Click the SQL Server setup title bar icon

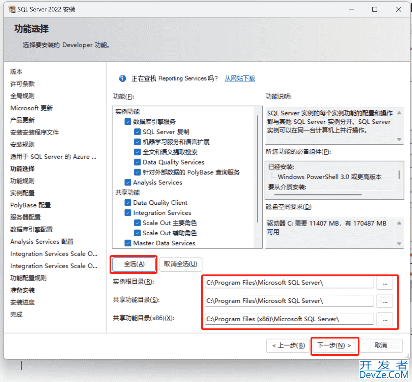click(x=12, y=9)
